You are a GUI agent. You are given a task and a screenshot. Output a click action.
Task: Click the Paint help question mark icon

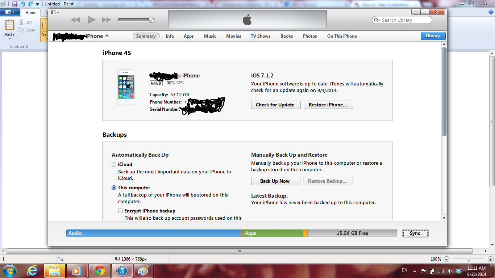tap(491, 12)
